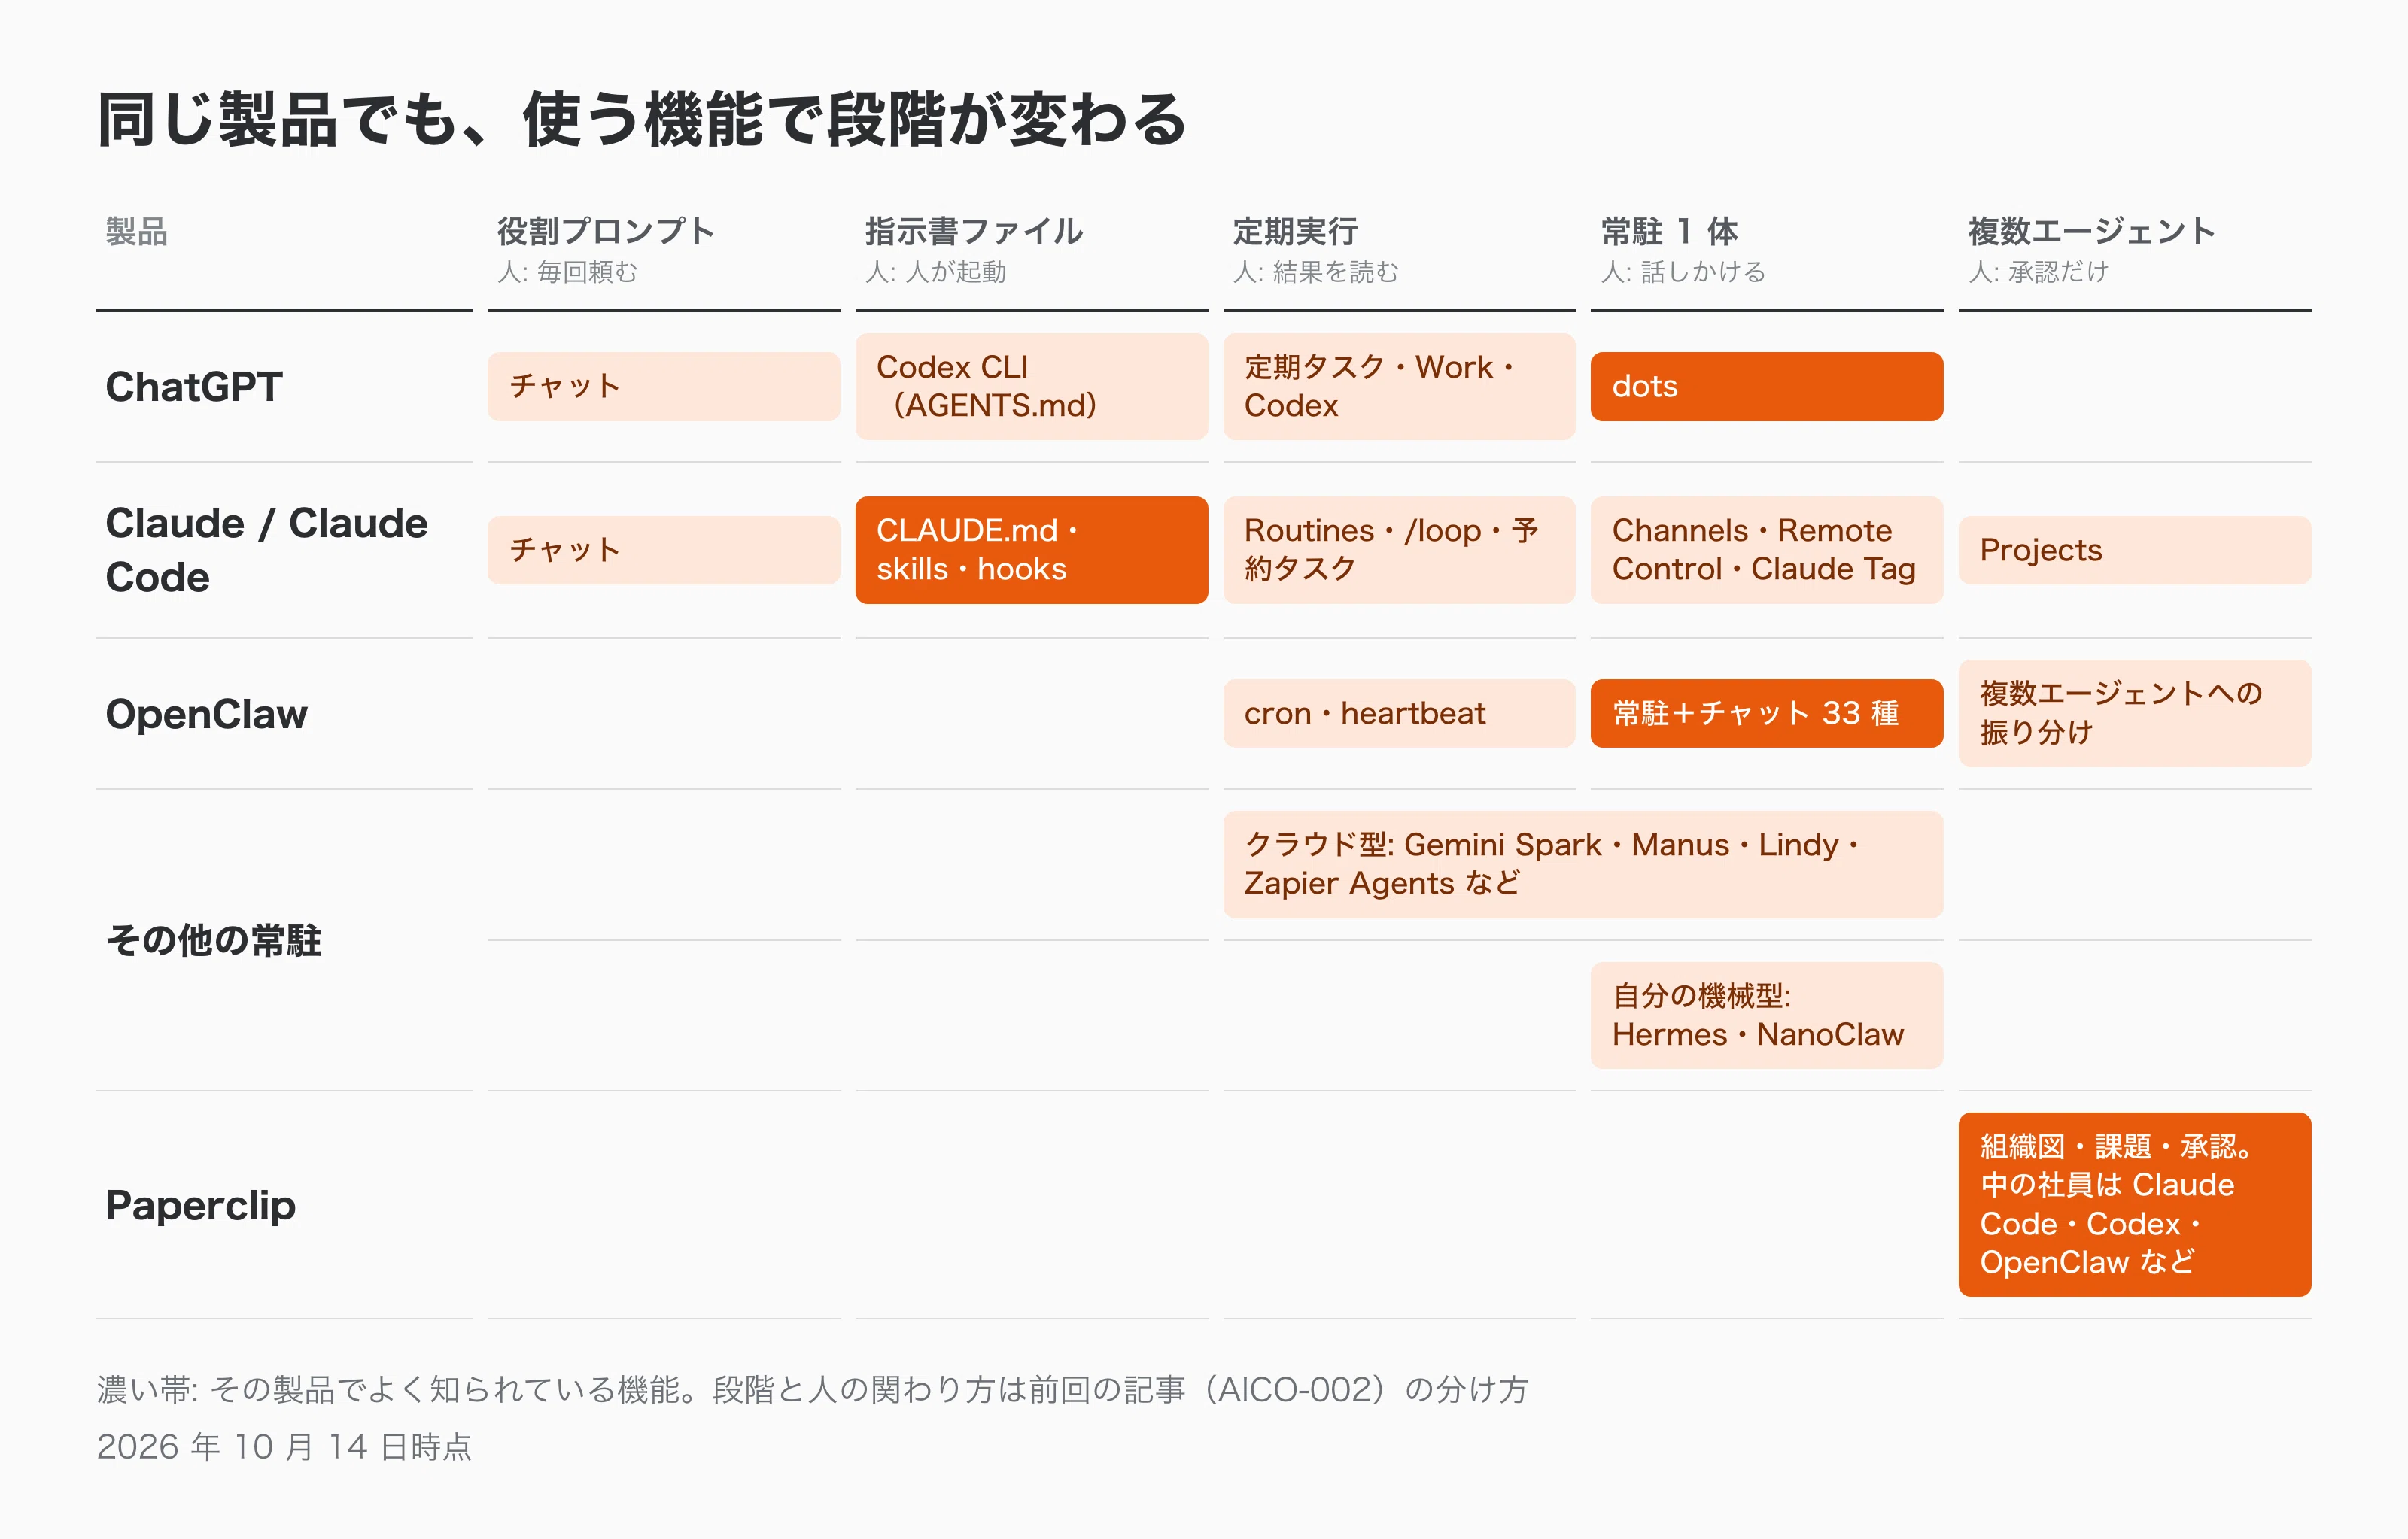This screenshot has width=2408, height=1539.
Task: Click the date 2026 年 10 月 14 日時点
Action: pyautogui.click(x=284, y=1447)
